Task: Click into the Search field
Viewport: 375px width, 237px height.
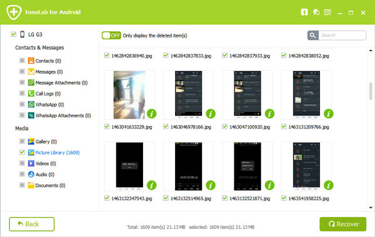Action: coord(342,36)
